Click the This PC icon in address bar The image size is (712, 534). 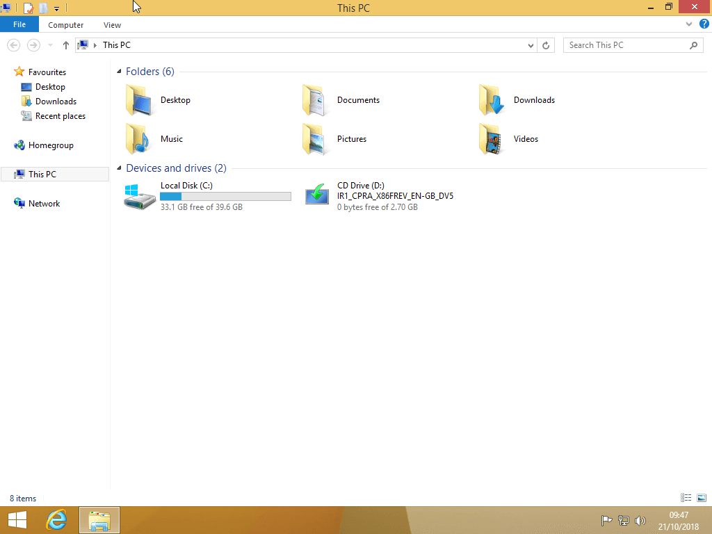click(x=83, y=45)
